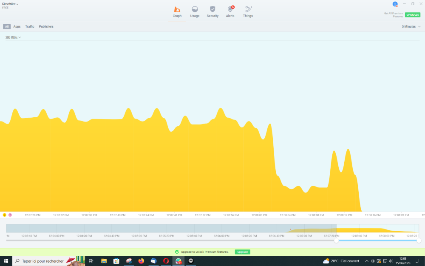Click the green checkmark icon in upgrade banner
Viewport: 425px width, 266px height.
click(x=177, y=252)
